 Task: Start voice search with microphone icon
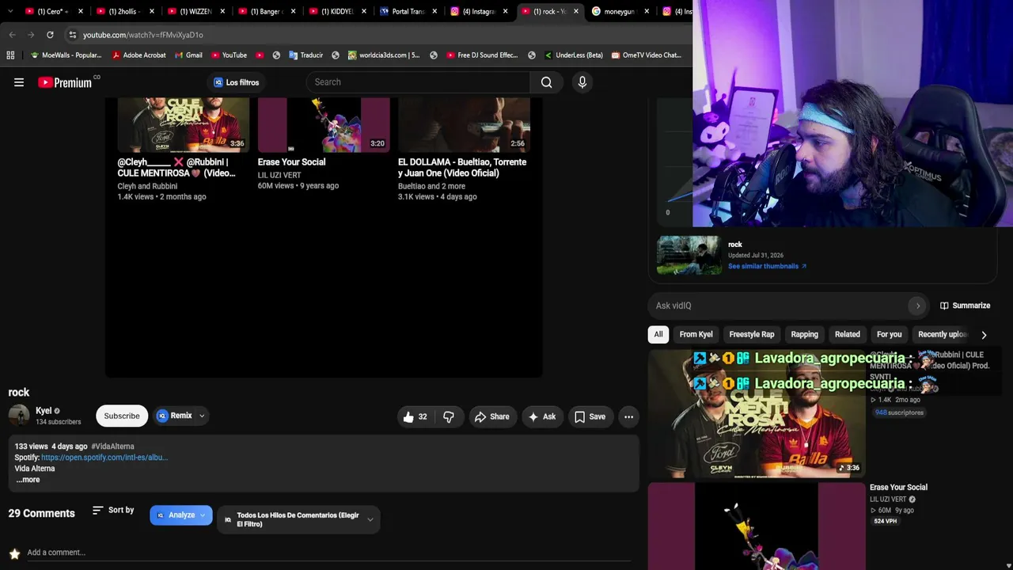(582, 82)
